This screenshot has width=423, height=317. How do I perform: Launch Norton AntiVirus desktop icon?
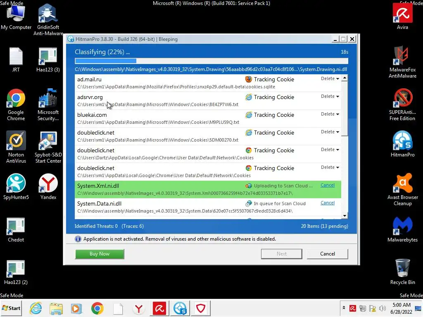pos(16,147)
